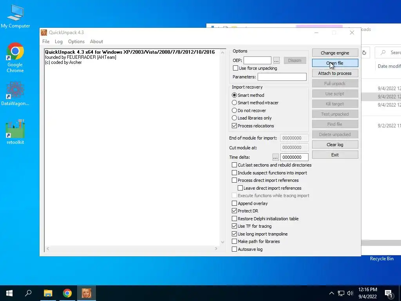Open DataWagon desktop shortcut
The width and height of the screenshot is (401, 301).
[15, 93]
